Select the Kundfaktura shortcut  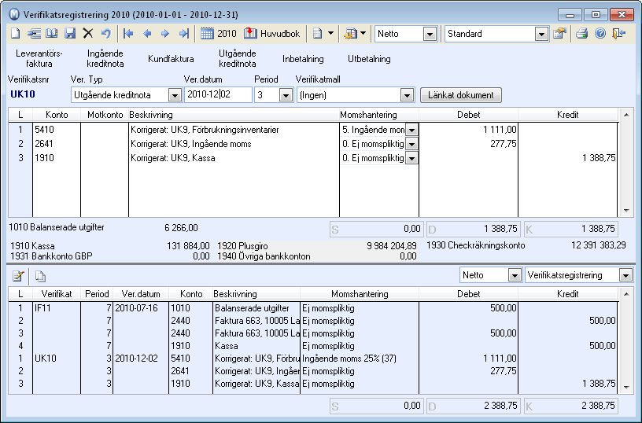[171, 59]
